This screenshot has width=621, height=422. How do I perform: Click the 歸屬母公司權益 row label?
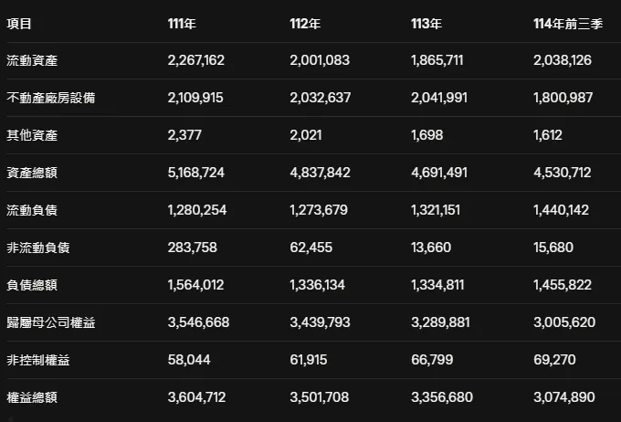(x=51, y=322)
